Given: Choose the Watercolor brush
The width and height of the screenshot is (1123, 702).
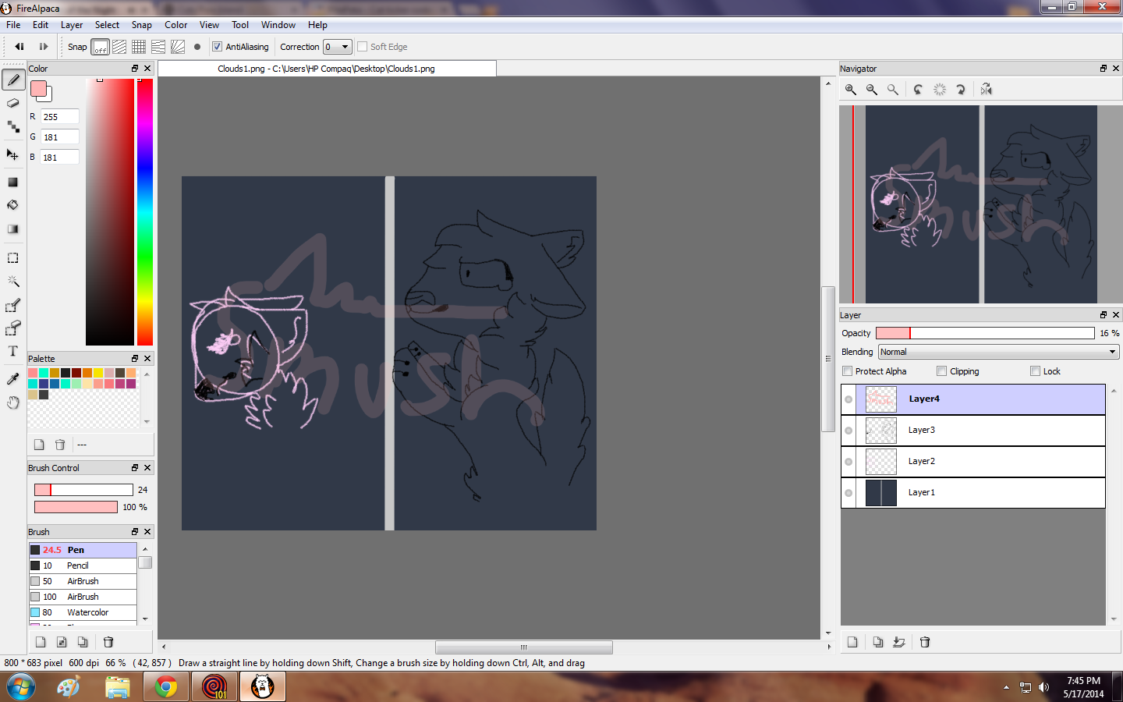Looking at the screenshot, I should click(83, 612).
